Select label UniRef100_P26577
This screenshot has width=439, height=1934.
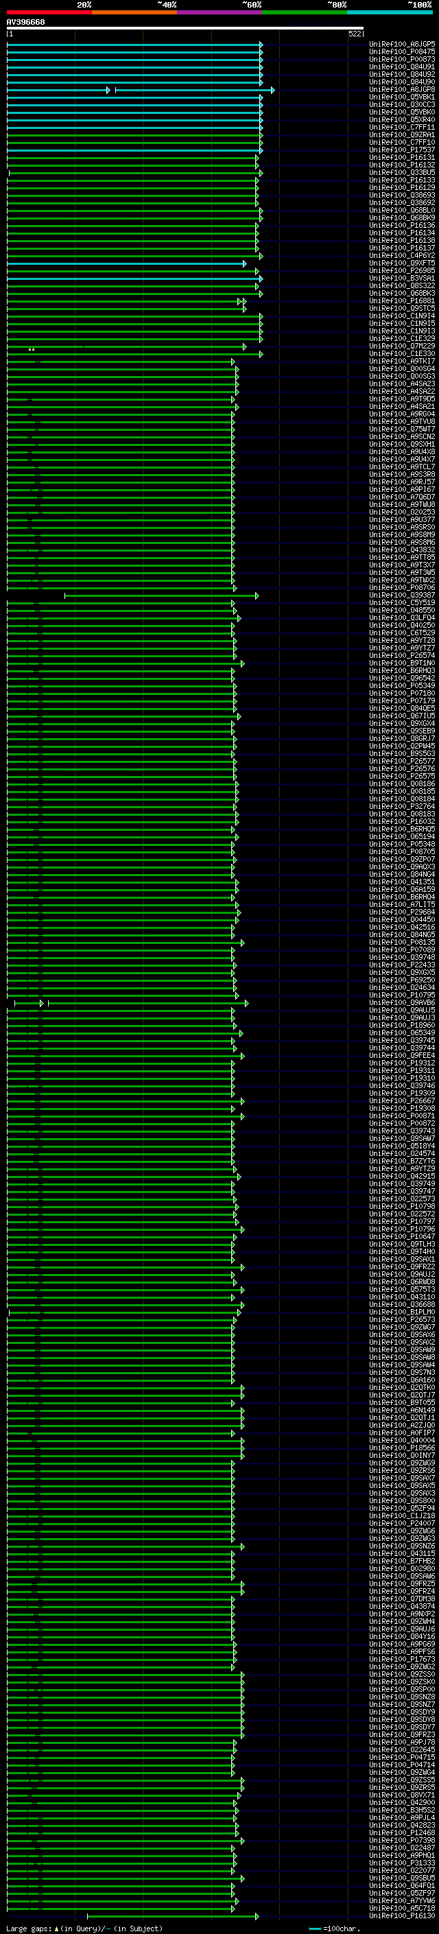[402, 762]
